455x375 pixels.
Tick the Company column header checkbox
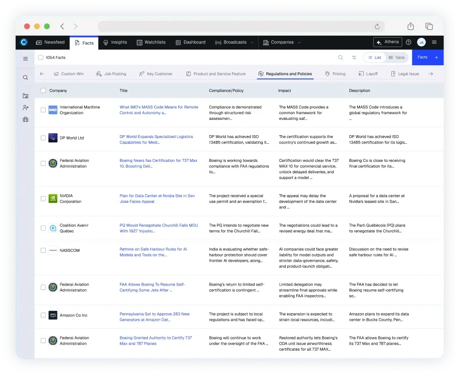(43, 90)
